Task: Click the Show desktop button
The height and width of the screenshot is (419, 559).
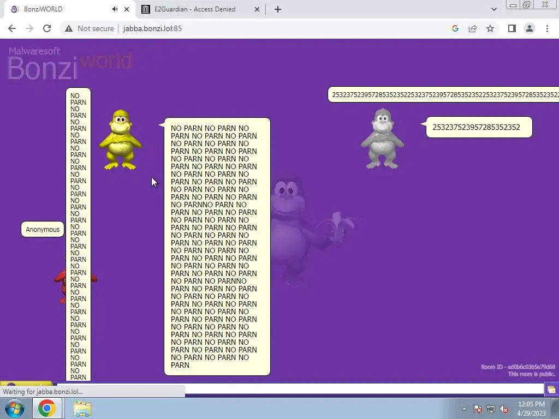Action: click(x=555, y=408)
